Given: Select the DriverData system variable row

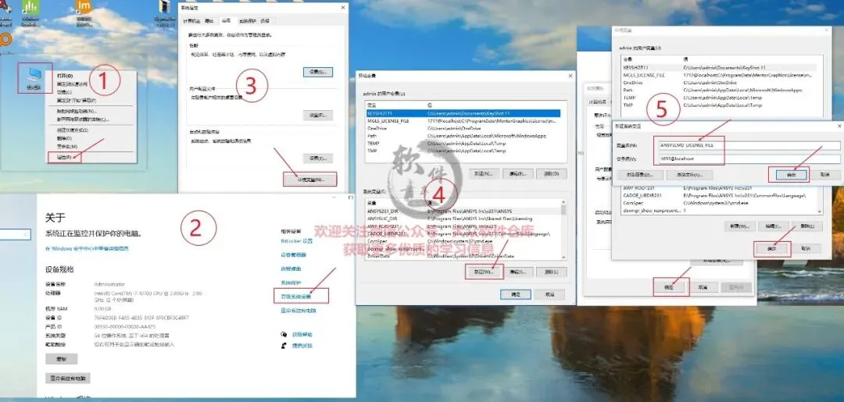Looking at the screenshot, I should point(463,256).
